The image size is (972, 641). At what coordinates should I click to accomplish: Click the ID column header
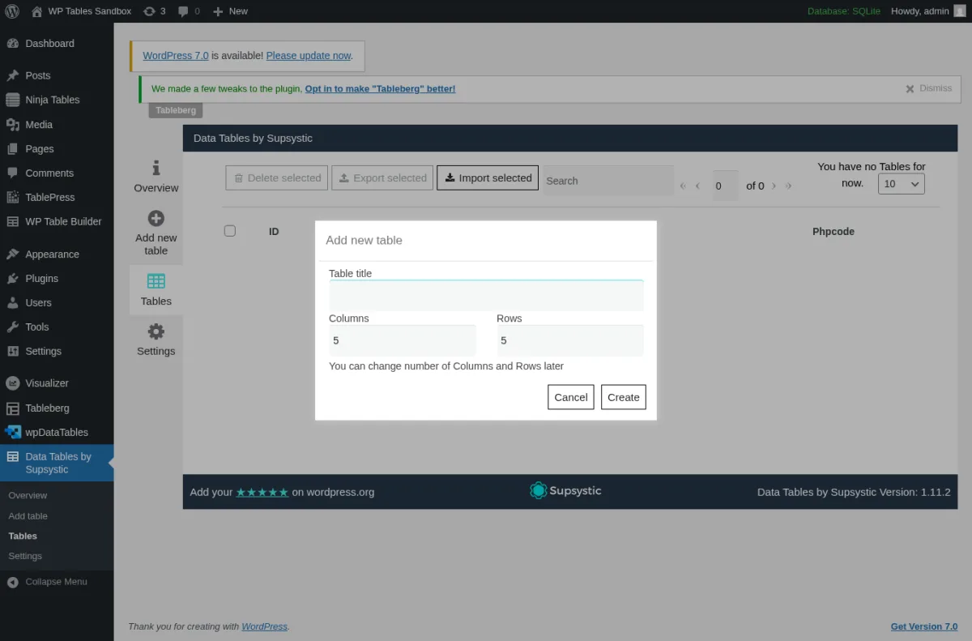point(274,231)
